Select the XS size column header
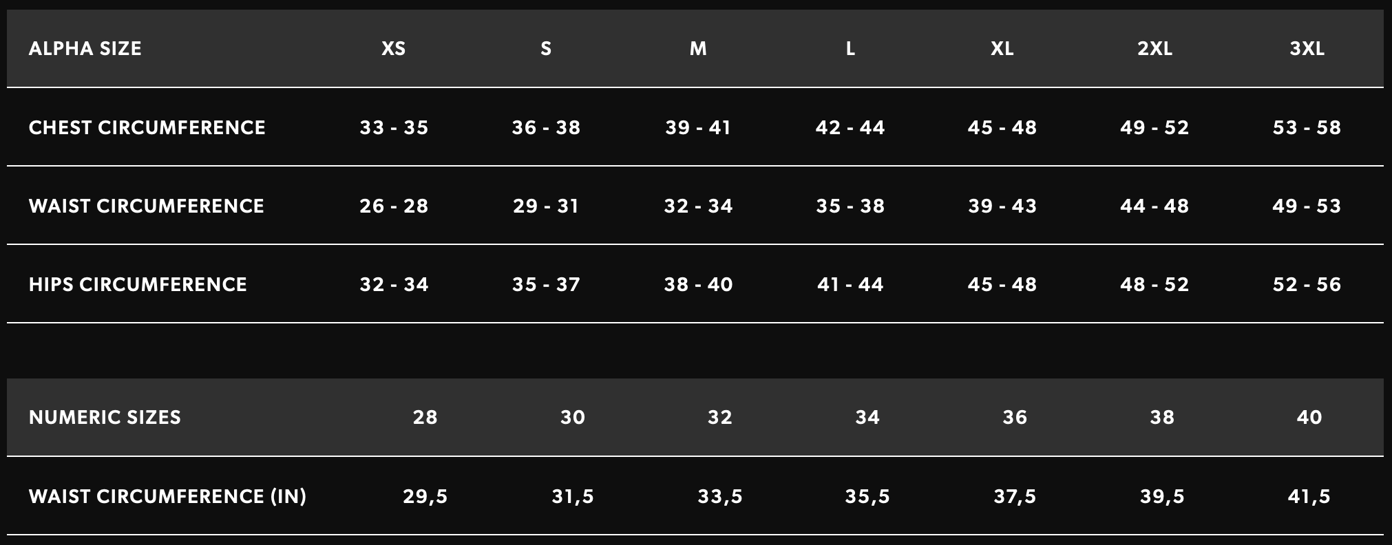Image resolution: width=1392 pixels, height=545 pixels. tap(394, 49)
